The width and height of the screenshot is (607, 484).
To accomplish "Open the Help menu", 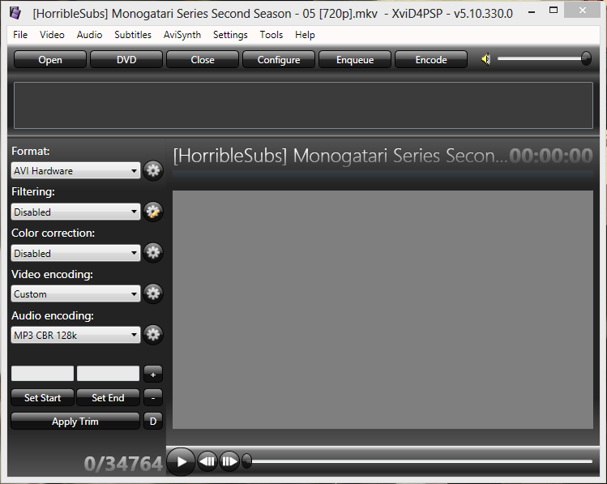I will 305,35.
